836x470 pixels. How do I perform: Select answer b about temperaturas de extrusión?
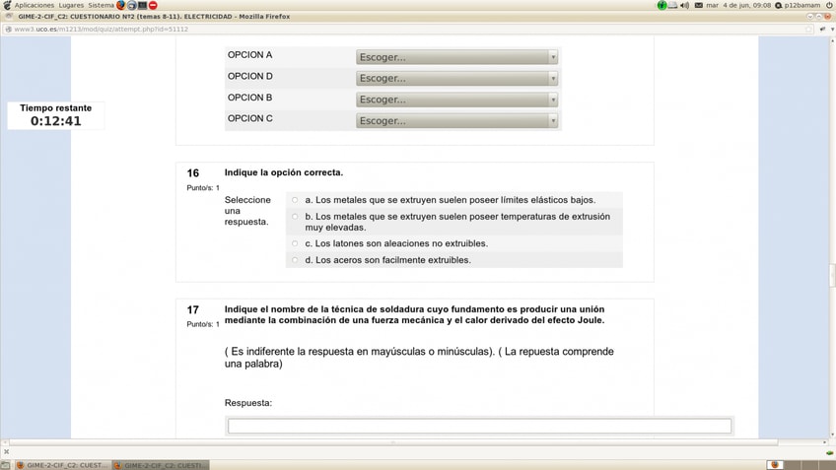coord(295,217)
